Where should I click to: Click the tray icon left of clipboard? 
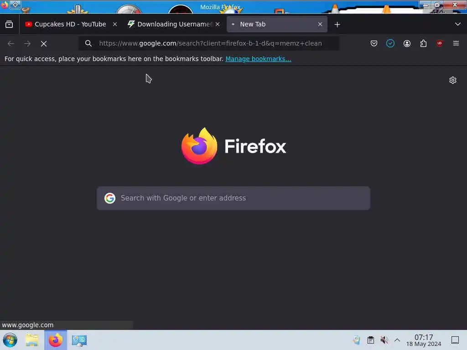[357, 340]
